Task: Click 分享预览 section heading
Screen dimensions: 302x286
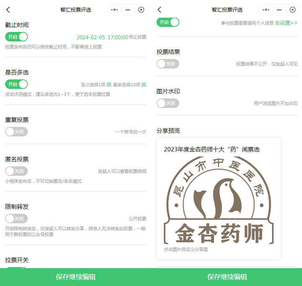Action: pyautogui.click(x=168, y=131)
